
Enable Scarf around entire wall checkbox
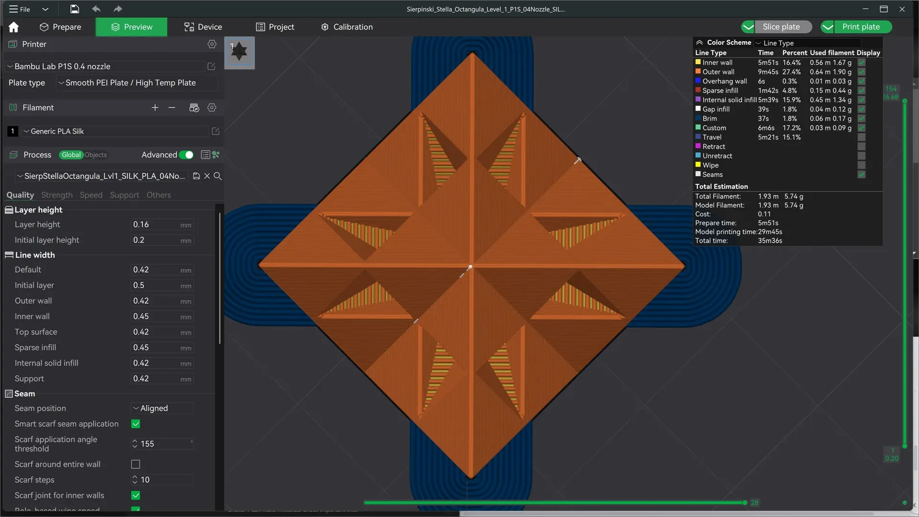[x=135, y=464]
